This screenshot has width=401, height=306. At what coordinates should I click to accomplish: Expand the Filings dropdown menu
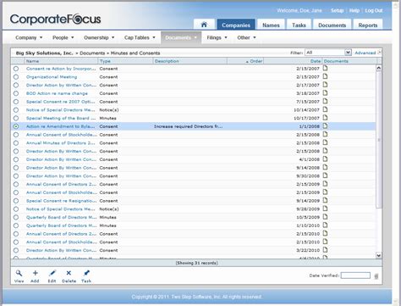coord(217,37)
